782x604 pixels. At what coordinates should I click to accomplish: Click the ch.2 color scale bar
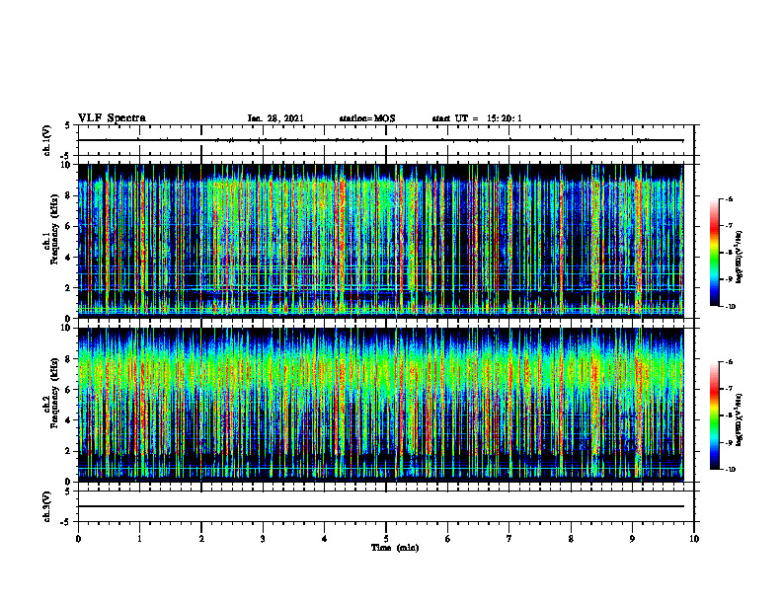pyautogui.click(x=714, y=415)
